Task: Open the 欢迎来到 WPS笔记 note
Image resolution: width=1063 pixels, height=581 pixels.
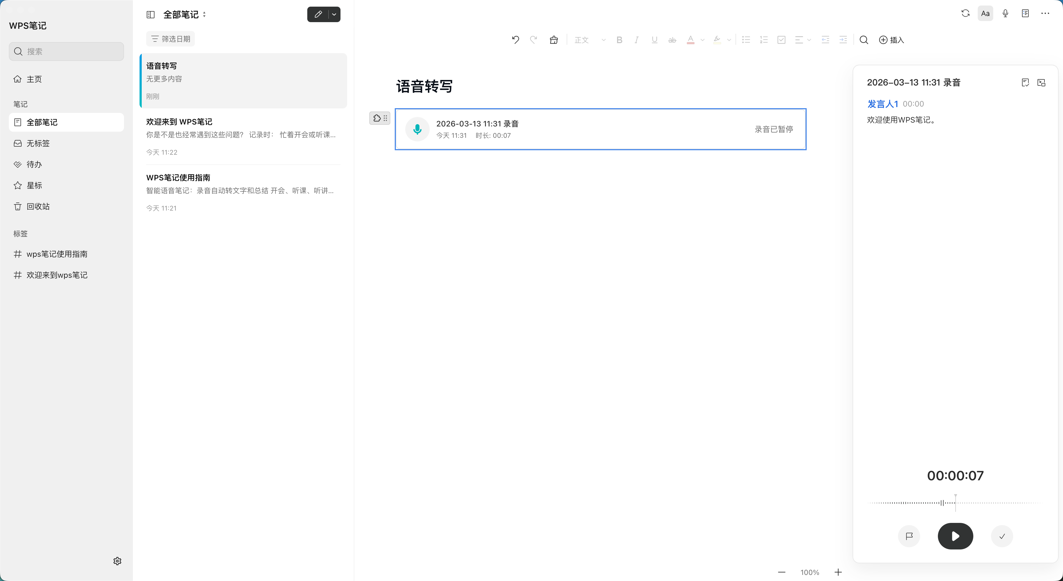Action: pyautogui.click(x=244, y=136)
